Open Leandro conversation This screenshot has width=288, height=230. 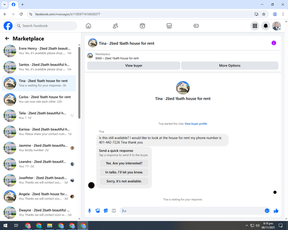39,164
